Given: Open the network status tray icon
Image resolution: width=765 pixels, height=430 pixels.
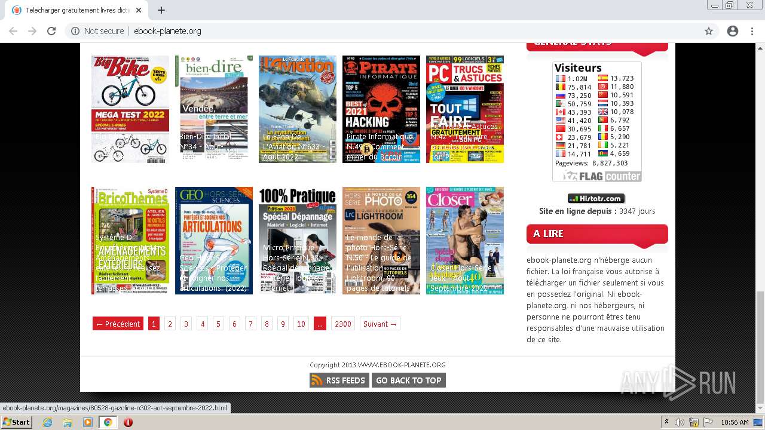Looking at the screenshot, I should (x=694, y=422).
